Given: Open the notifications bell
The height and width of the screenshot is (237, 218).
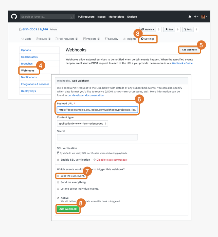Looking at the screenshot, I should coord(190,17).
